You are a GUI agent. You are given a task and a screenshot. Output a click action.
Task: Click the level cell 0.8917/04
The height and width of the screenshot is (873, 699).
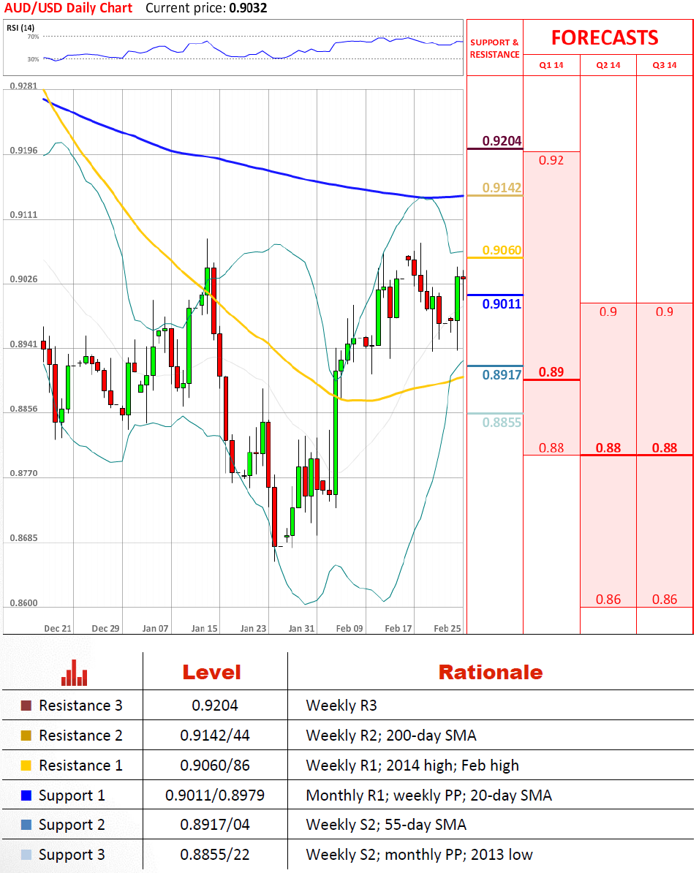[215, 825]
